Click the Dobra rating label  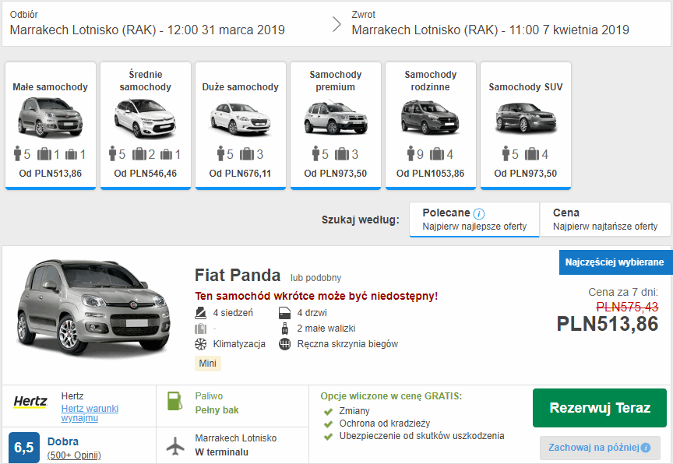pyautogui.click(x=63, y=441)
